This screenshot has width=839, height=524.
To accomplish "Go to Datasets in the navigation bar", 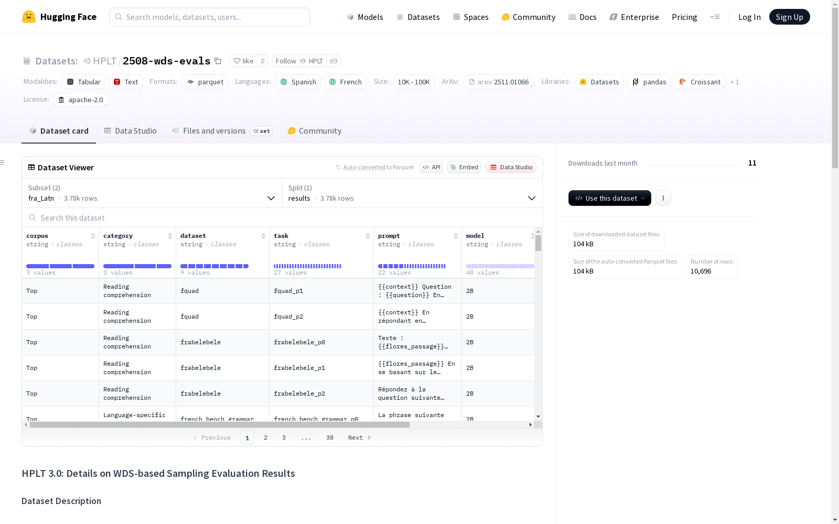I will [418, 17].
